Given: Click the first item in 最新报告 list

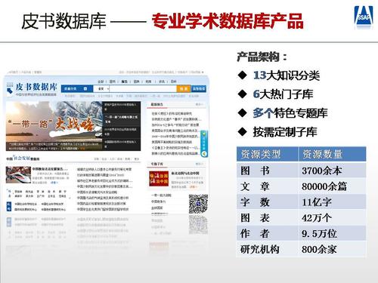Looking at the screenshot, I should [172, 113].
